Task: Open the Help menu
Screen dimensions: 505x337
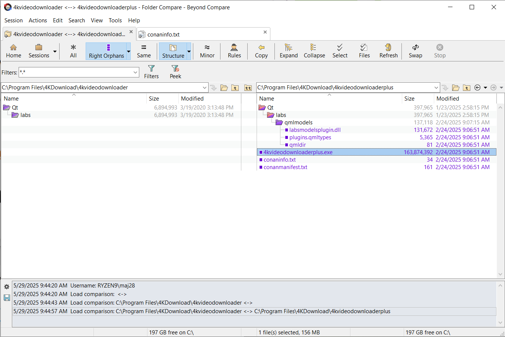Action: click(x=134, y=20)
